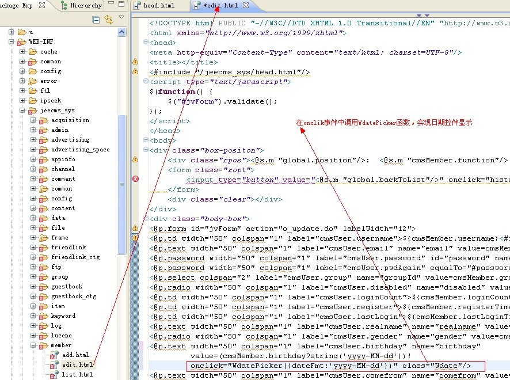
Task: Click the channel folder icon
Action: tap(44, 169)
